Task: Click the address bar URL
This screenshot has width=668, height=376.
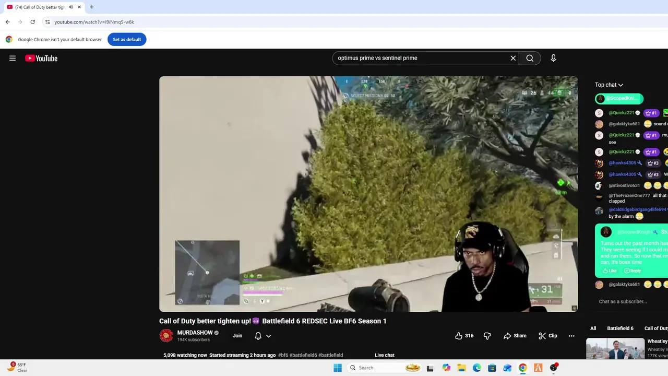Action: click(x=94, y=22)
